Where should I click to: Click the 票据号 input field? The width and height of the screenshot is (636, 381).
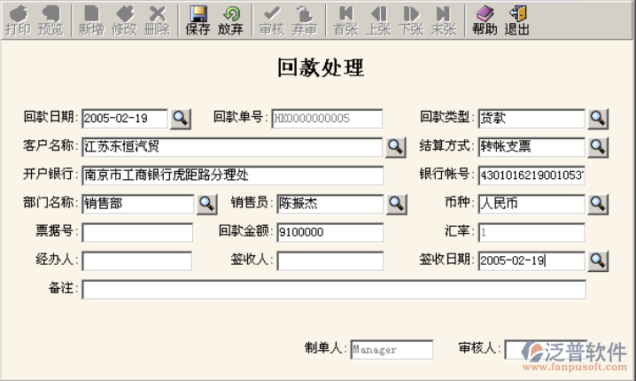pos(137,232)
